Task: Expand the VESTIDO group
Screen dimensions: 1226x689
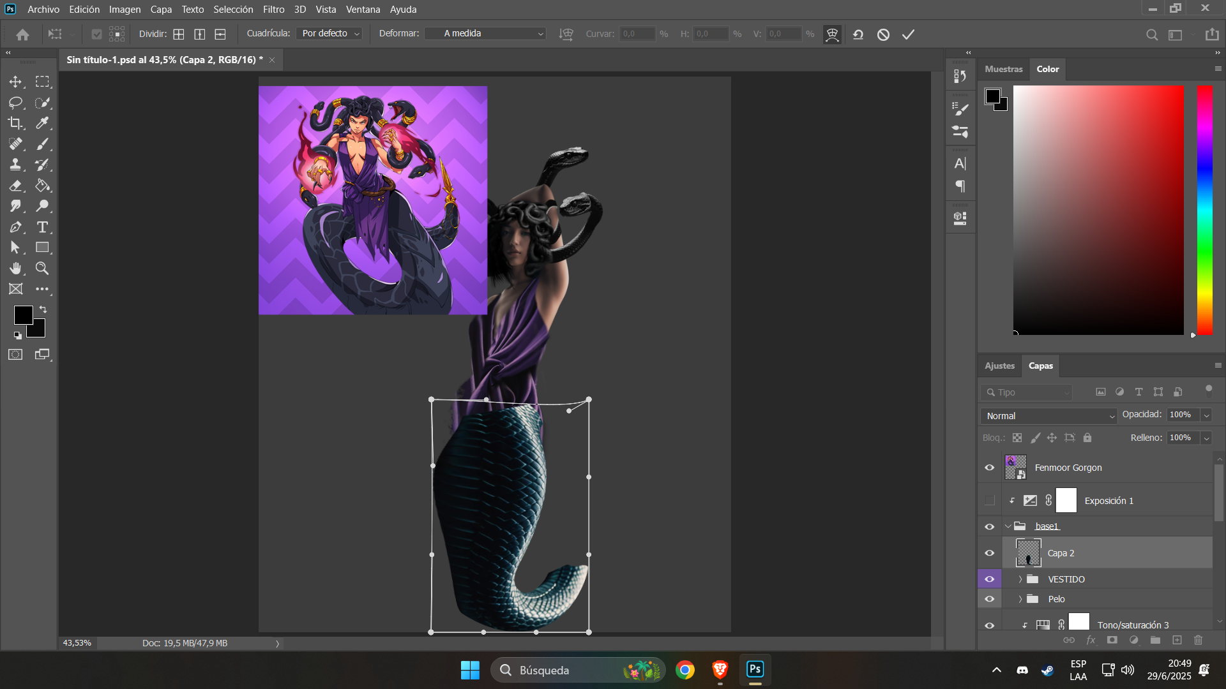Action: 1020,579
